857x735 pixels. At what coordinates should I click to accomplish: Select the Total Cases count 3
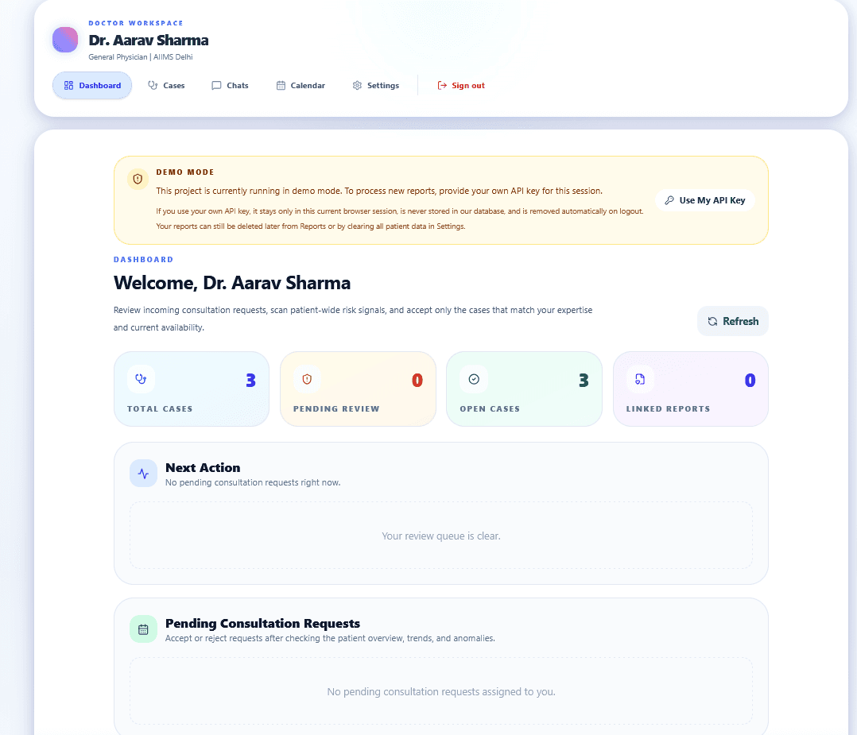click(251, 381)
